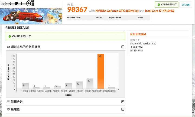The image size is (195, 117).
Task: Click the small bar near score 120000
Action: (111, 88)
